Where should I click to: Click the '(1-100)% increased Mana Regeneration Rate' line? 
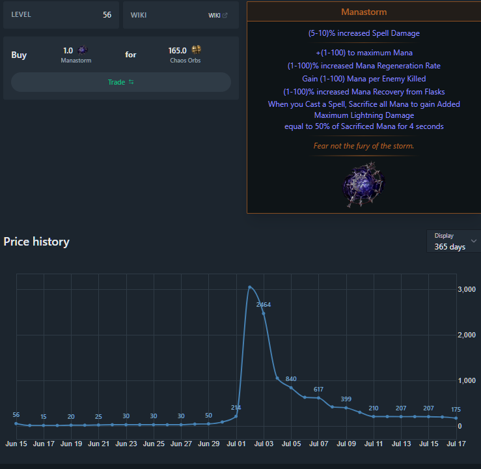[x=364, y=66]
